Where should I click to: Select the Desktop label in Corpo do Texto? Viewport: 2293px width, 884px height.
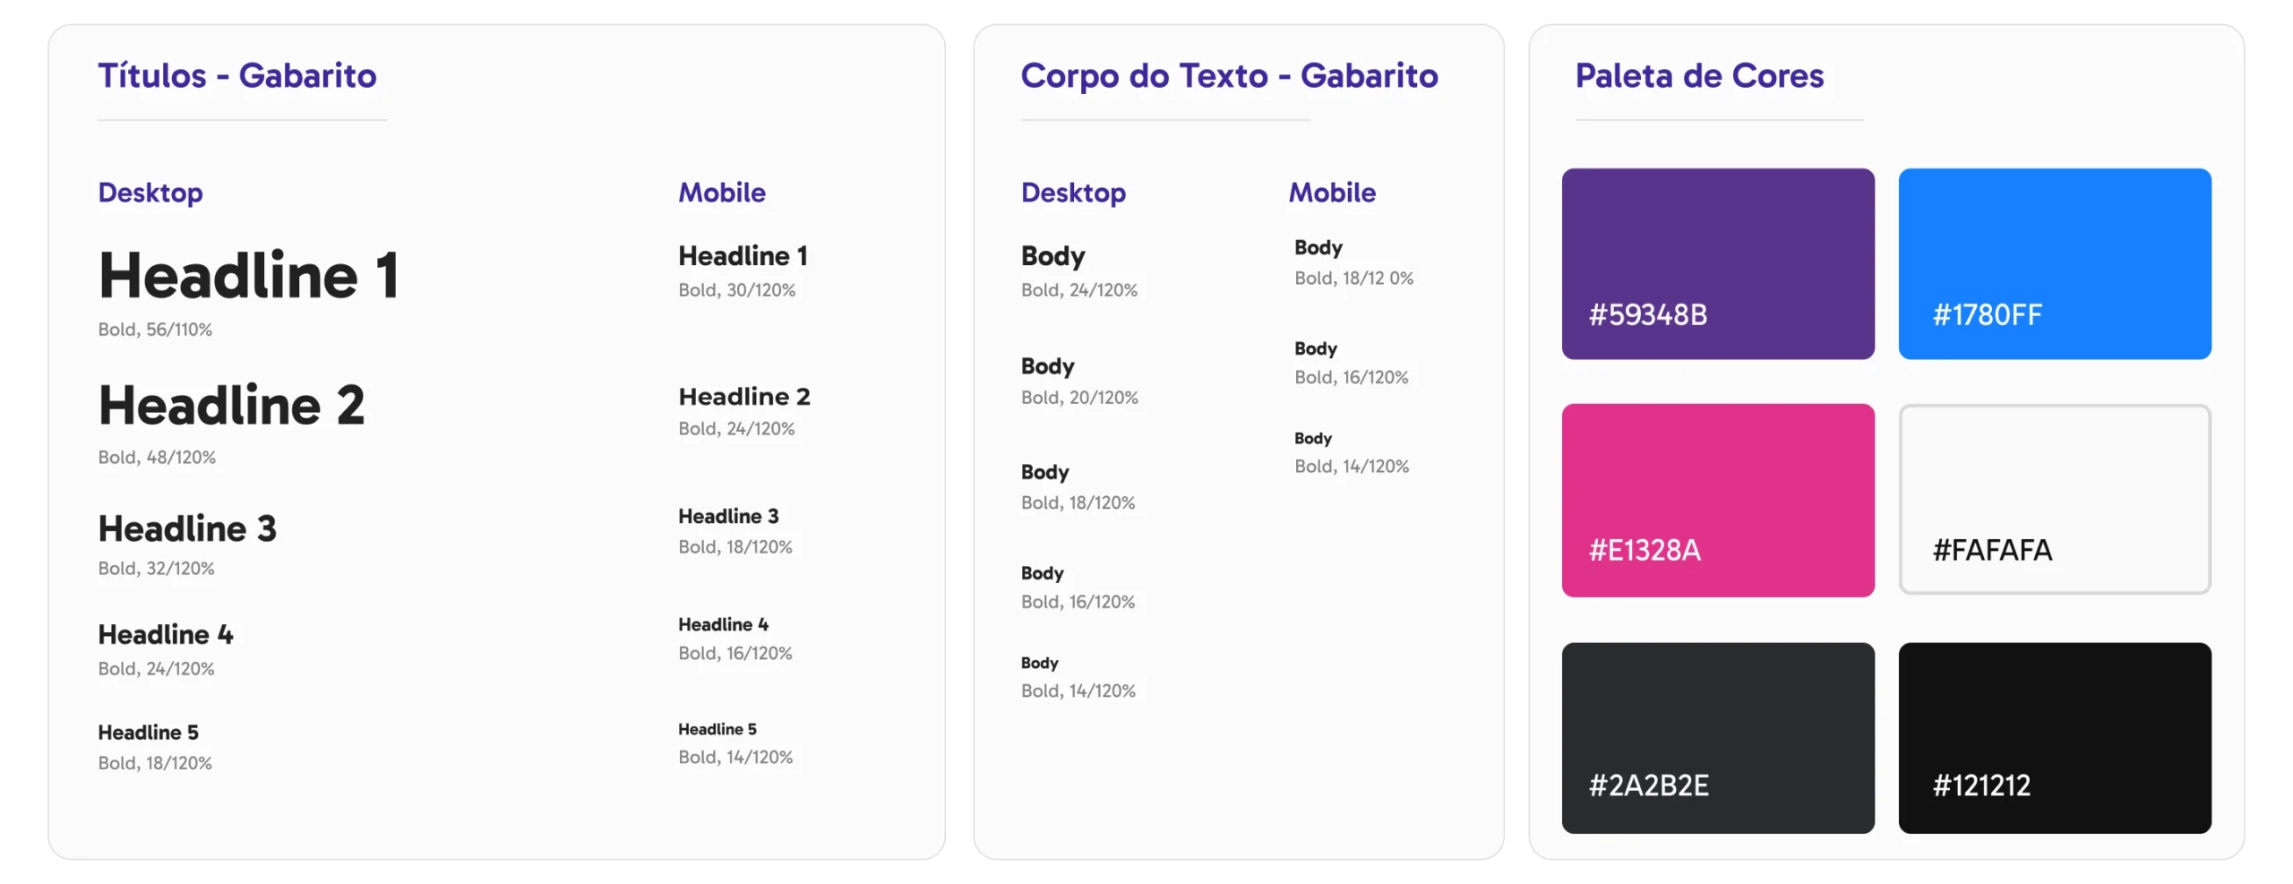point(1073,193)
